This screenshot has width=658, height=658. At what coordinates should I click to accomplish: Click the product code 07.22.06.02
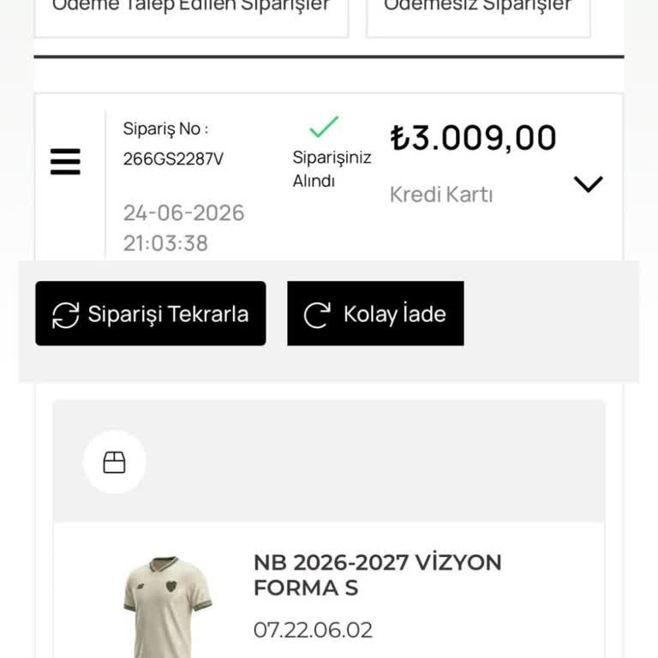click(x=313, y=631)
